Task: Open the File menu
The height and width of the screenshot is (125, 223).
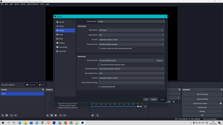Action: click(x=2, y=4)
